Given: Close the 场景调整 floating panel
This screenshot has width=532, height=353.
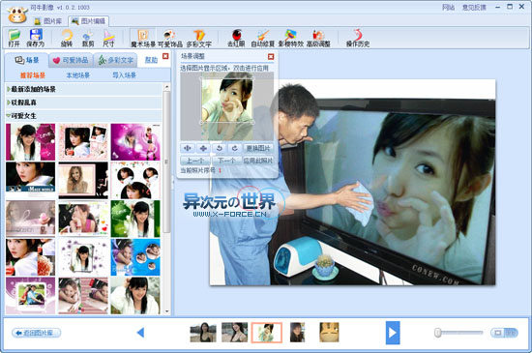Looking at the screenshot, I should pyautogui.click(x=271, y=57).
